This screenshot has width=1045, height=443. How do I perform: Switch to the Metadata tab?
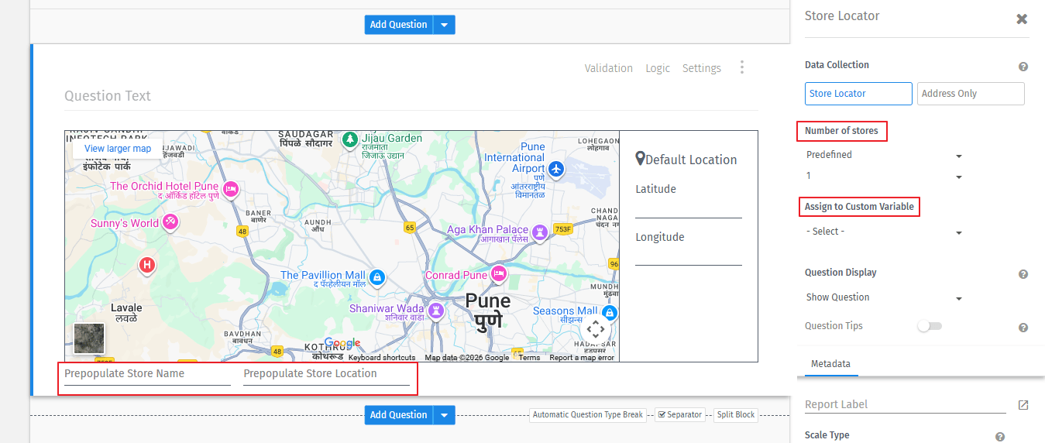click(x=830, y=364)
